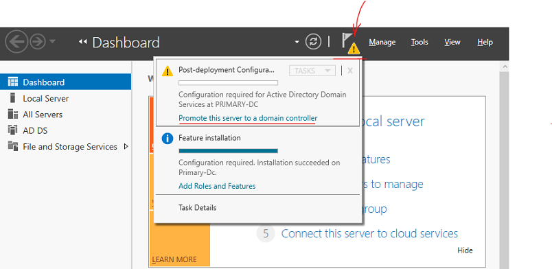This screenshot has height=269, width=552.
Task: Open the Tools menu
Action: pyautogui.click(x=419, y=43)
